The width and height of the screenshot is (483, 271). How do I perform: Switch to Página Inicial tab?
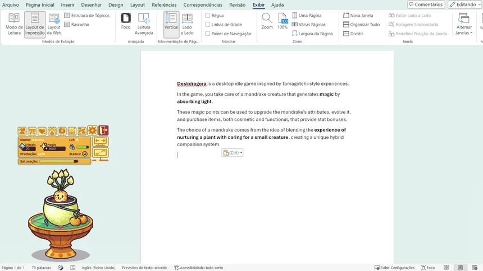(x=40, y=5)
